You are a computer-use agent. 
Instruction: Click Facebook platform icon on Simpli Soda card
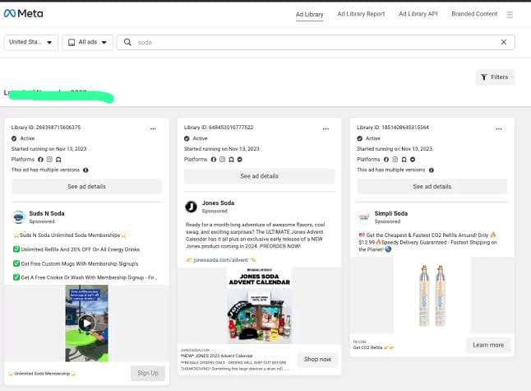pyautogui.click(x=386, y=160)
